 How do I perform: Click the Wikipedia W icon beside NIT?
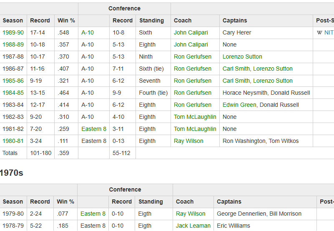(319, 32)
